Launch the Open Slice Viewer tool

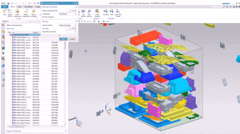coord(118,13)
